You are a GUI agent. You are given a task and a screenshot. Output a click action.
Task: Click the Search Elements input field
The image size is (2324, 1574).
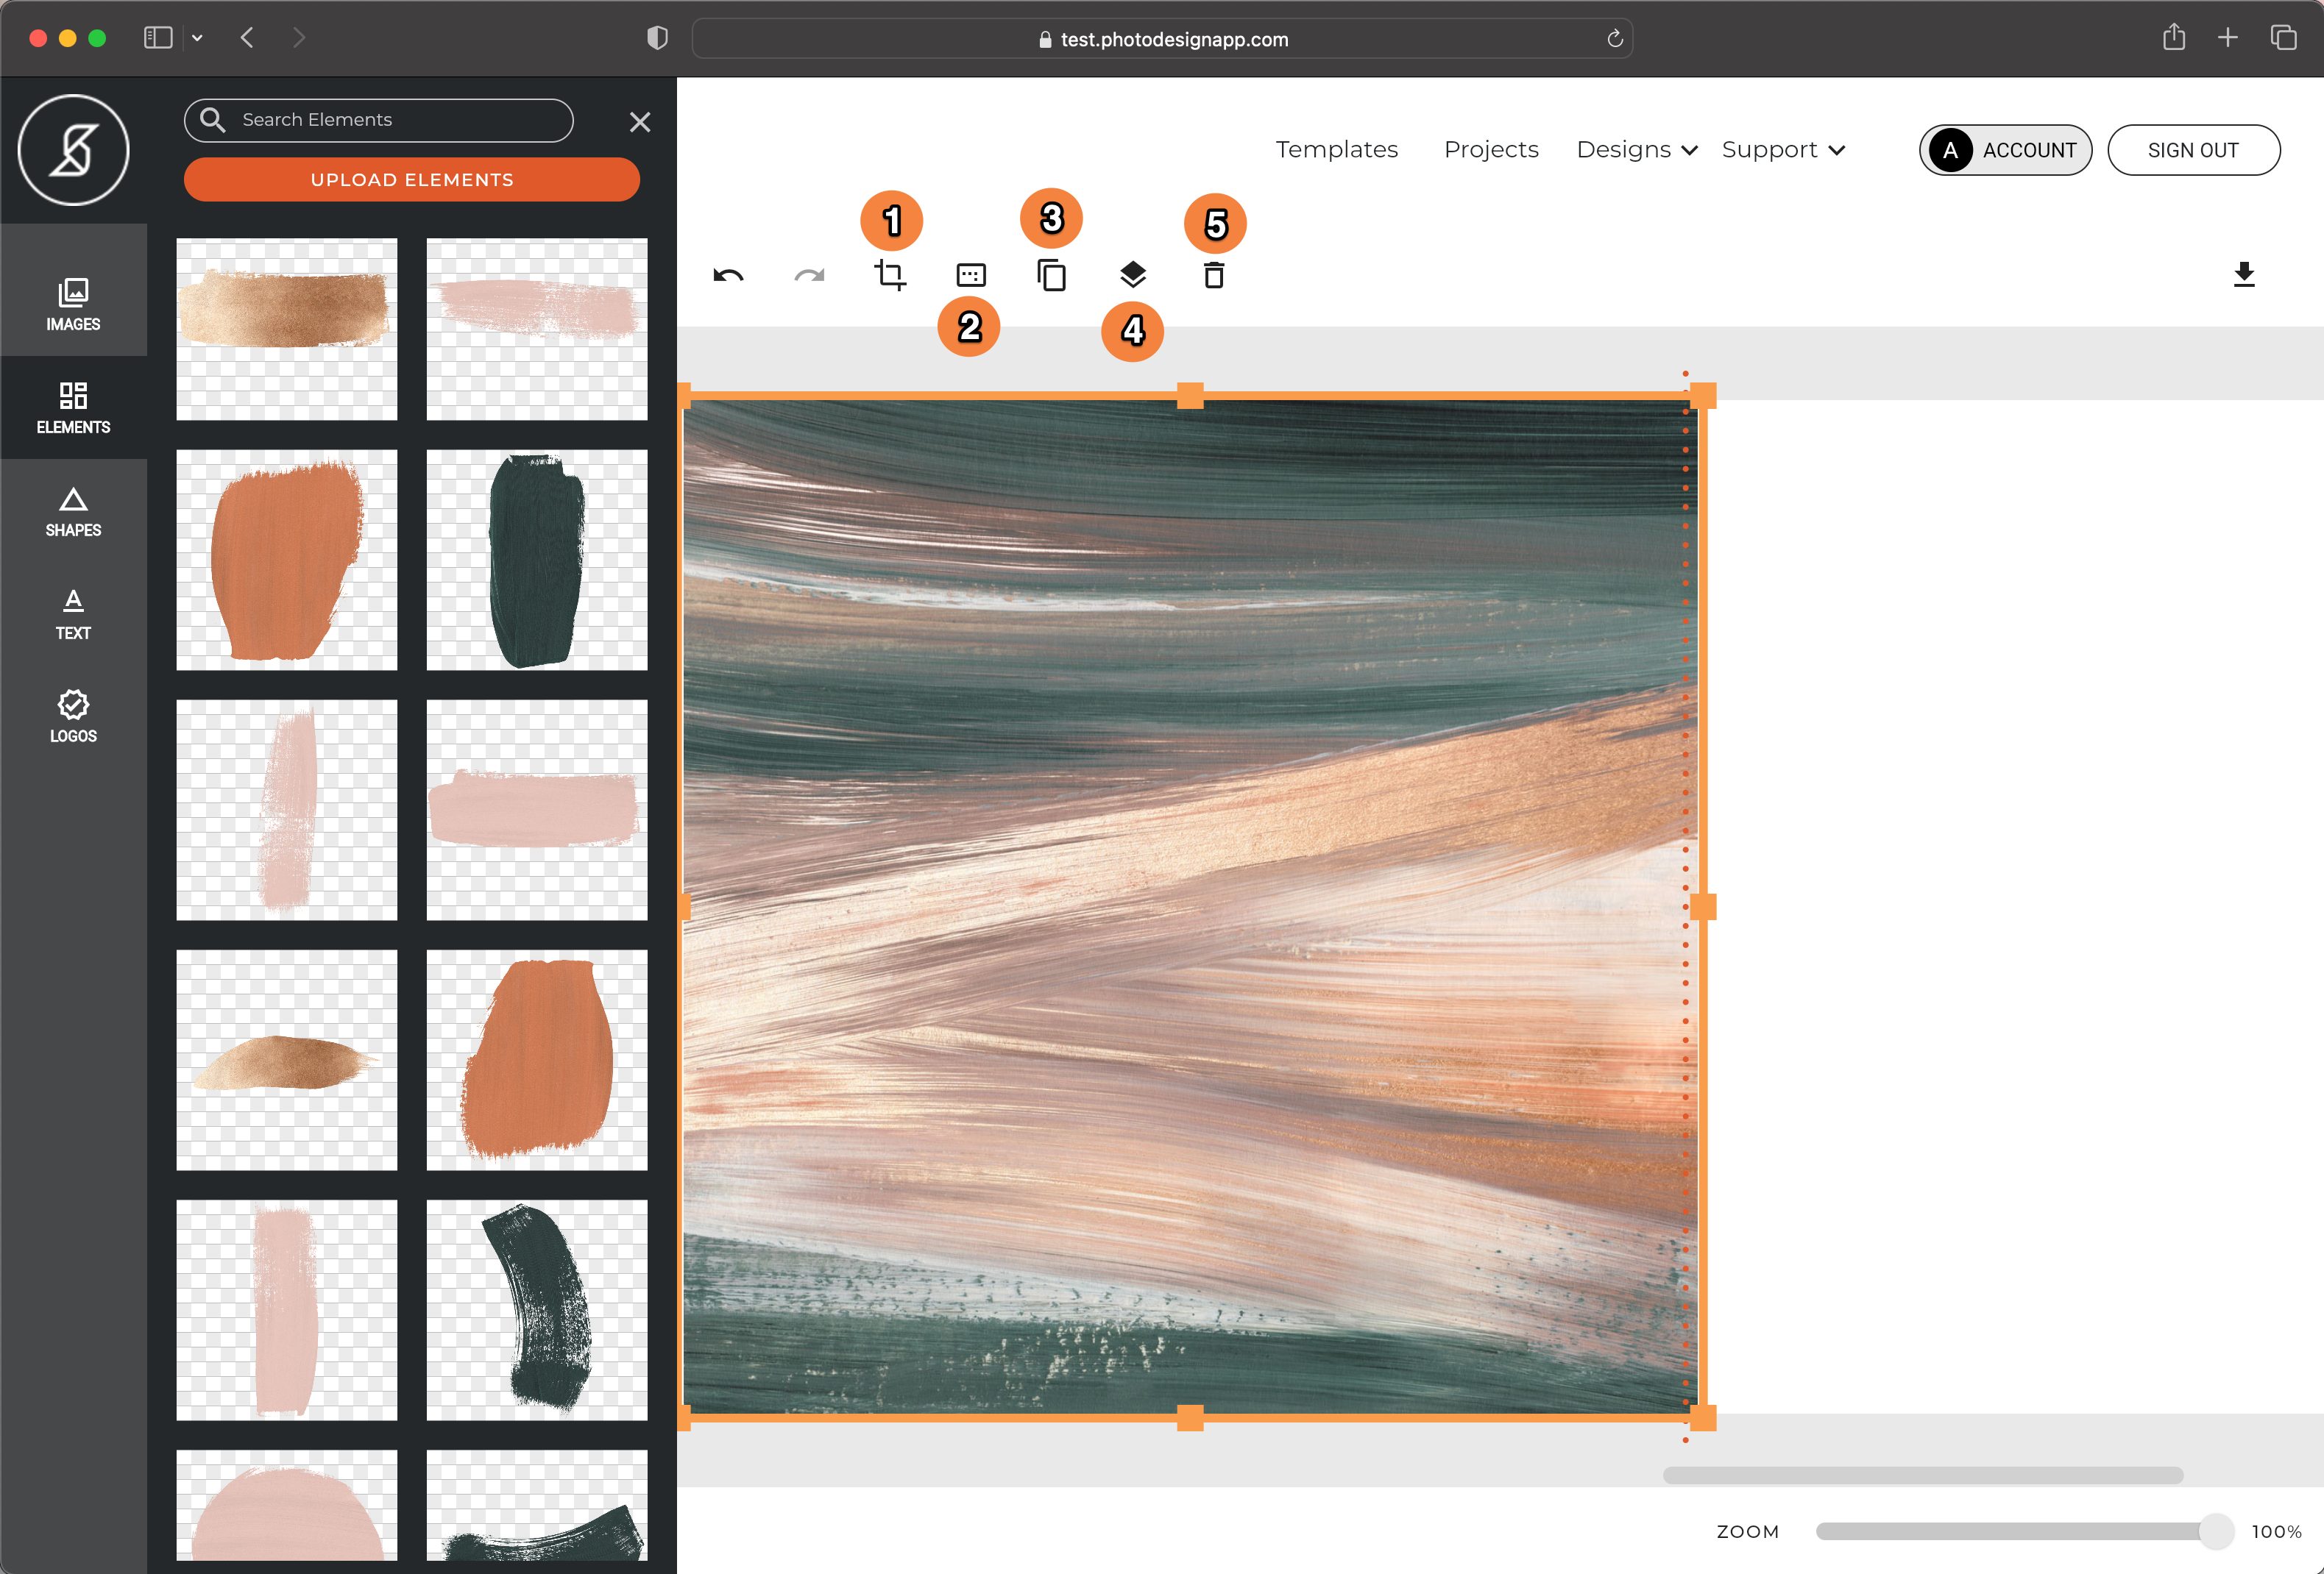(378, 120)
